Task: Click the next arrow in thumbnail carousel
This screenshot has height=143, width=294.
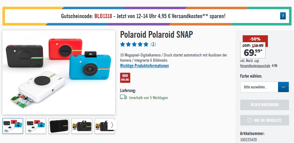Action: pyautogui.click(x=112, y=125)
